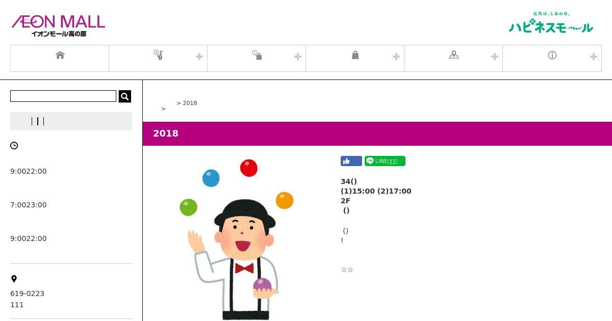Screen dimensions: 612x321
Task: Click the magnifier search button
Action: [125, 96]
